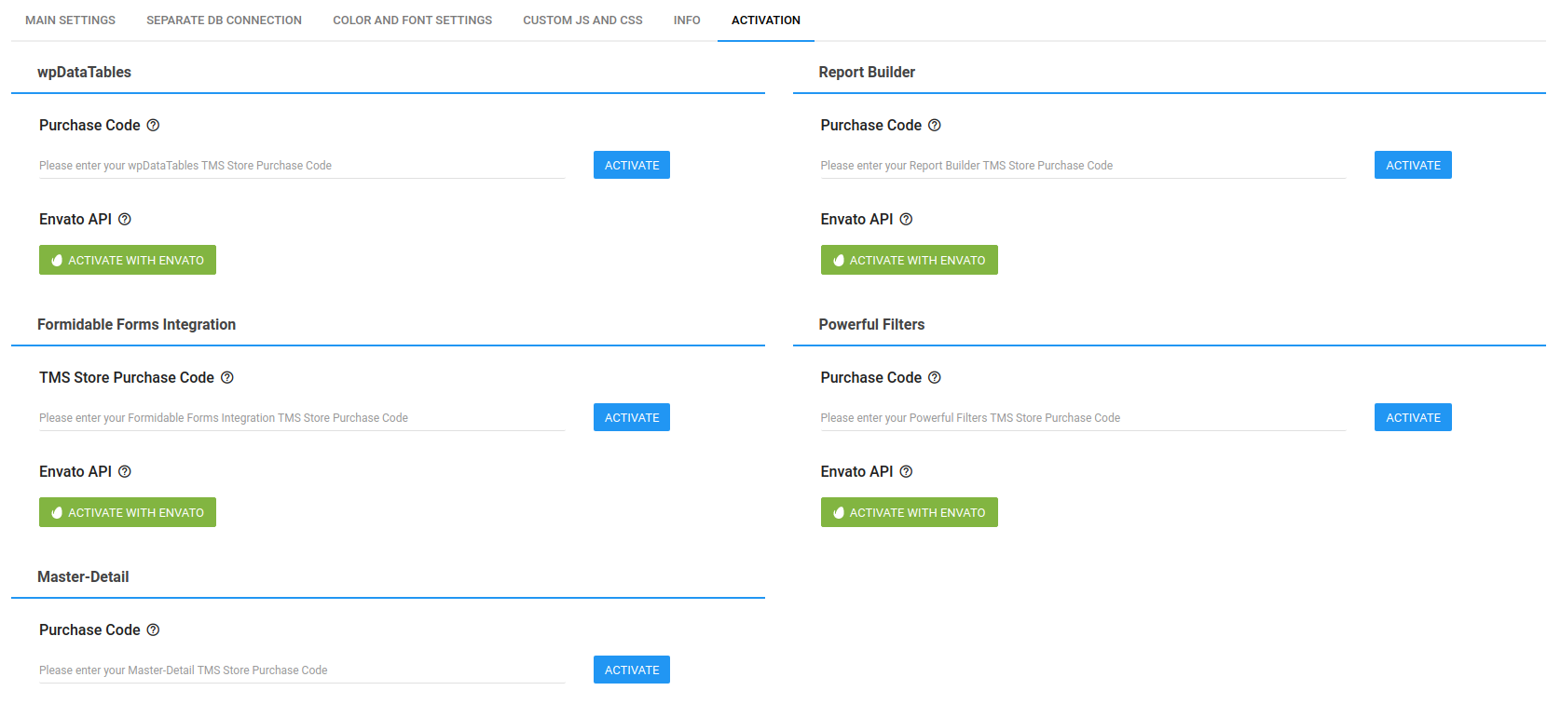Click the TMS Store Purchase Code label

coord(127,377)
